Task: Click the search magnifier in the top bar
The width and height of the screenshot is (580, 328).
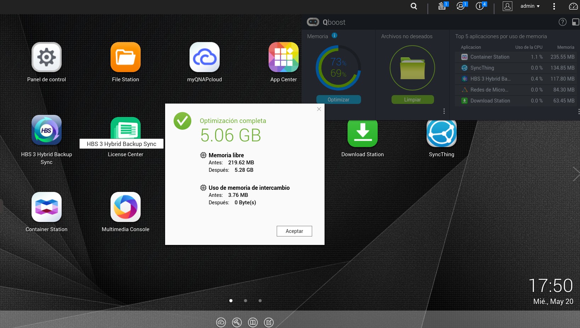Action: [414, 6]
